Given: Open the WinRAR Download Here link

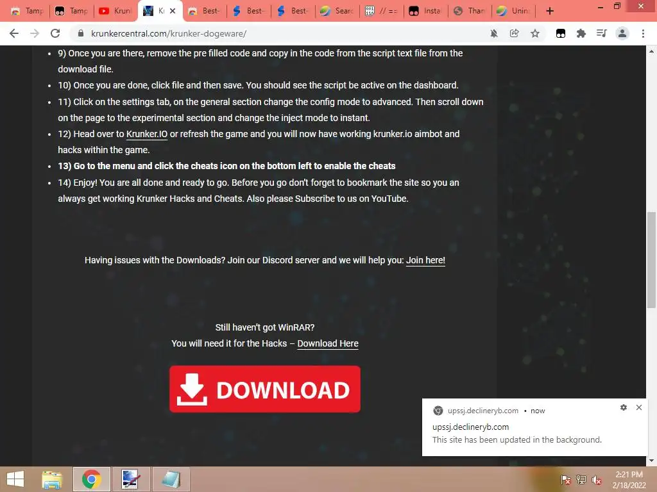Looking at the screenshot, I should click(x=328, y=343).
